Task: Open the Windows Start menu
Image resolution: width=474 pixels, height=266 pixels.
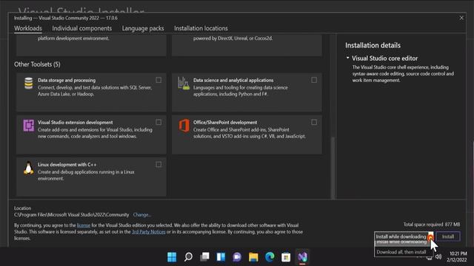Action: 172,257
